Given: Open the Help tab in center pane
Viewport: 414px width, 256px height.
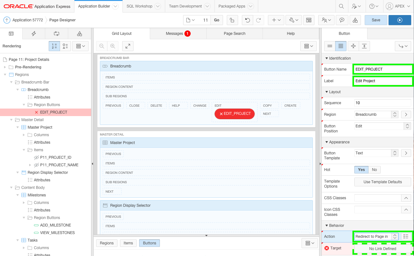Looking at the screenshot, I should point(291,34).
